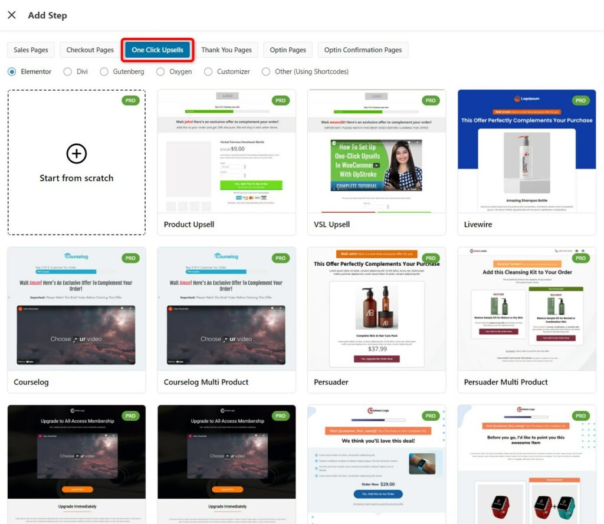Choose the VSL Upsell template thumbnail
The width and height of the screenshot is (604, 524).
pyautogui.click(x=377, y=151)
